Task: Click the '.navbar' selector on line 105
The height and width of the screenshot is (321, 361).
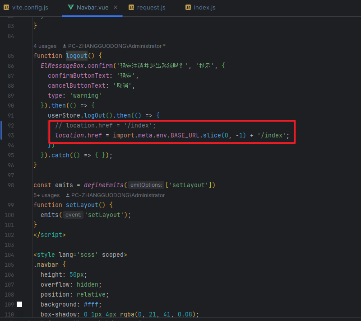Action: (x=46, y=265)
